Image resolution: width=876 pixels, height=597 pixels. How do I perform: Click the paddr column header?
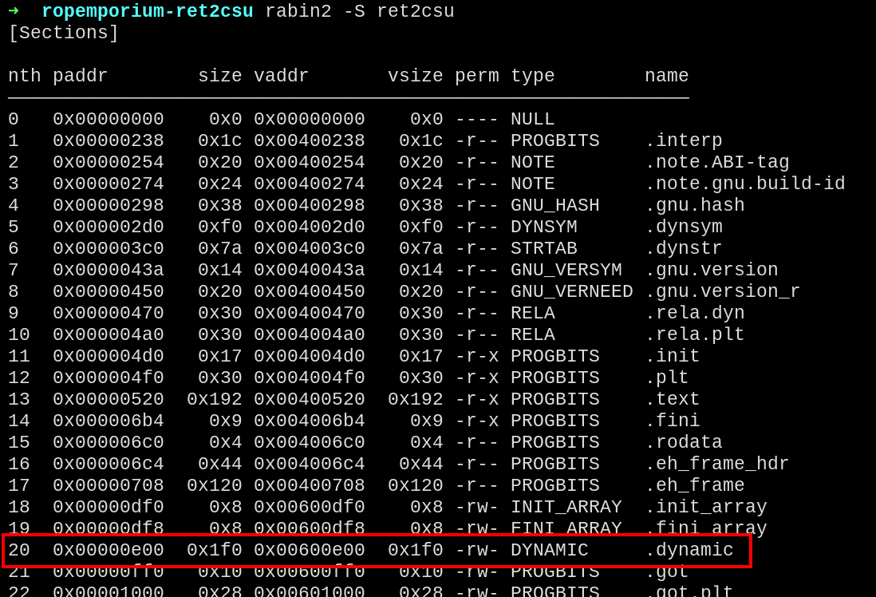pyautogui.click(x=80, y=77)
